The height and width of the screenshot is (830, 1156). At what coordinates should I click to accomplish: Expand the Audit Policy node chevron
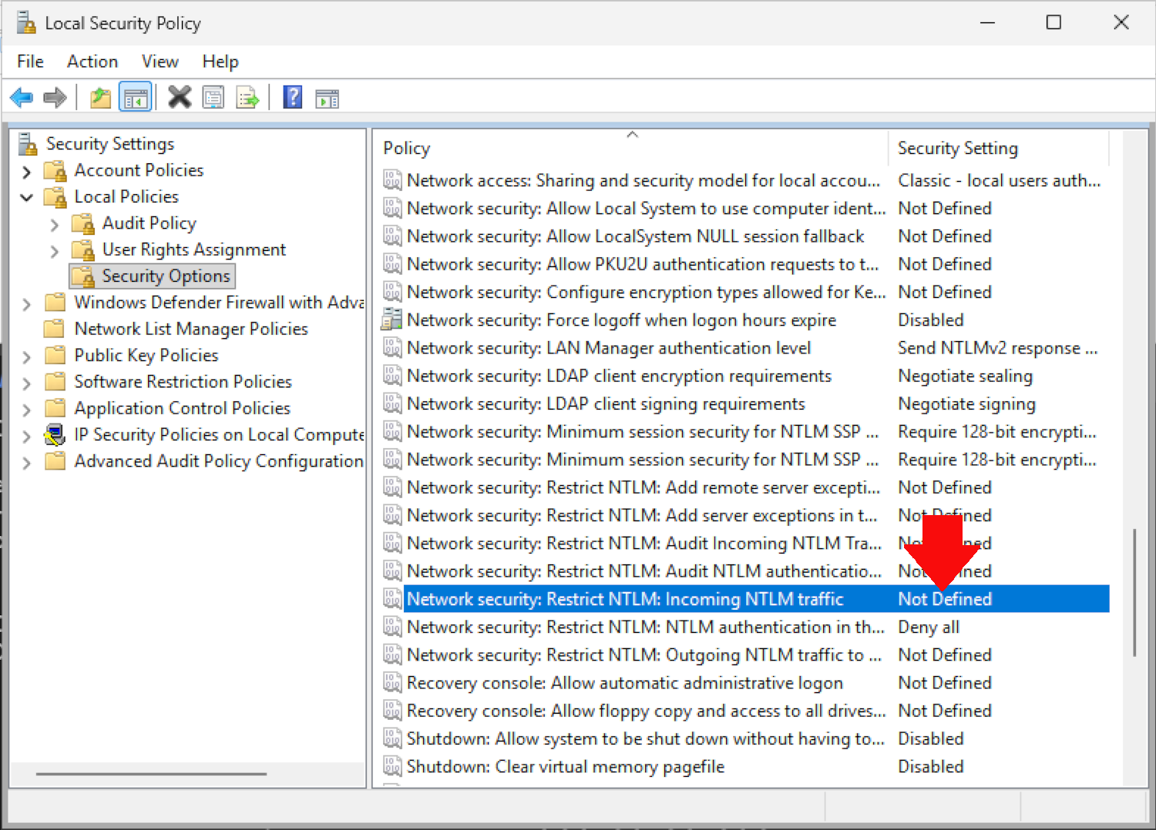55,224
